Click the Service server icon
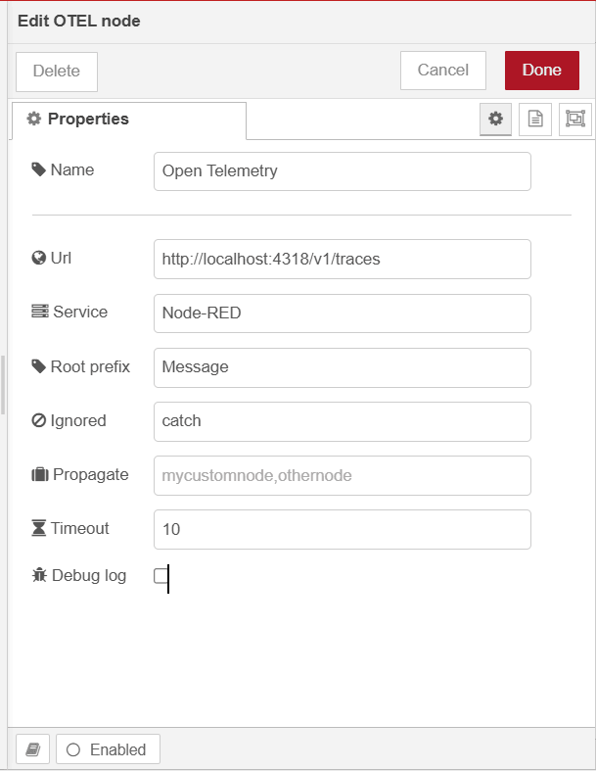Viewport: 596px width, 771px height. point(40,312)
